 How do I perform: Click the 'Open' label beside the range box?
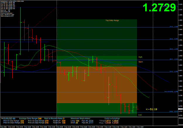pos(141,62)
